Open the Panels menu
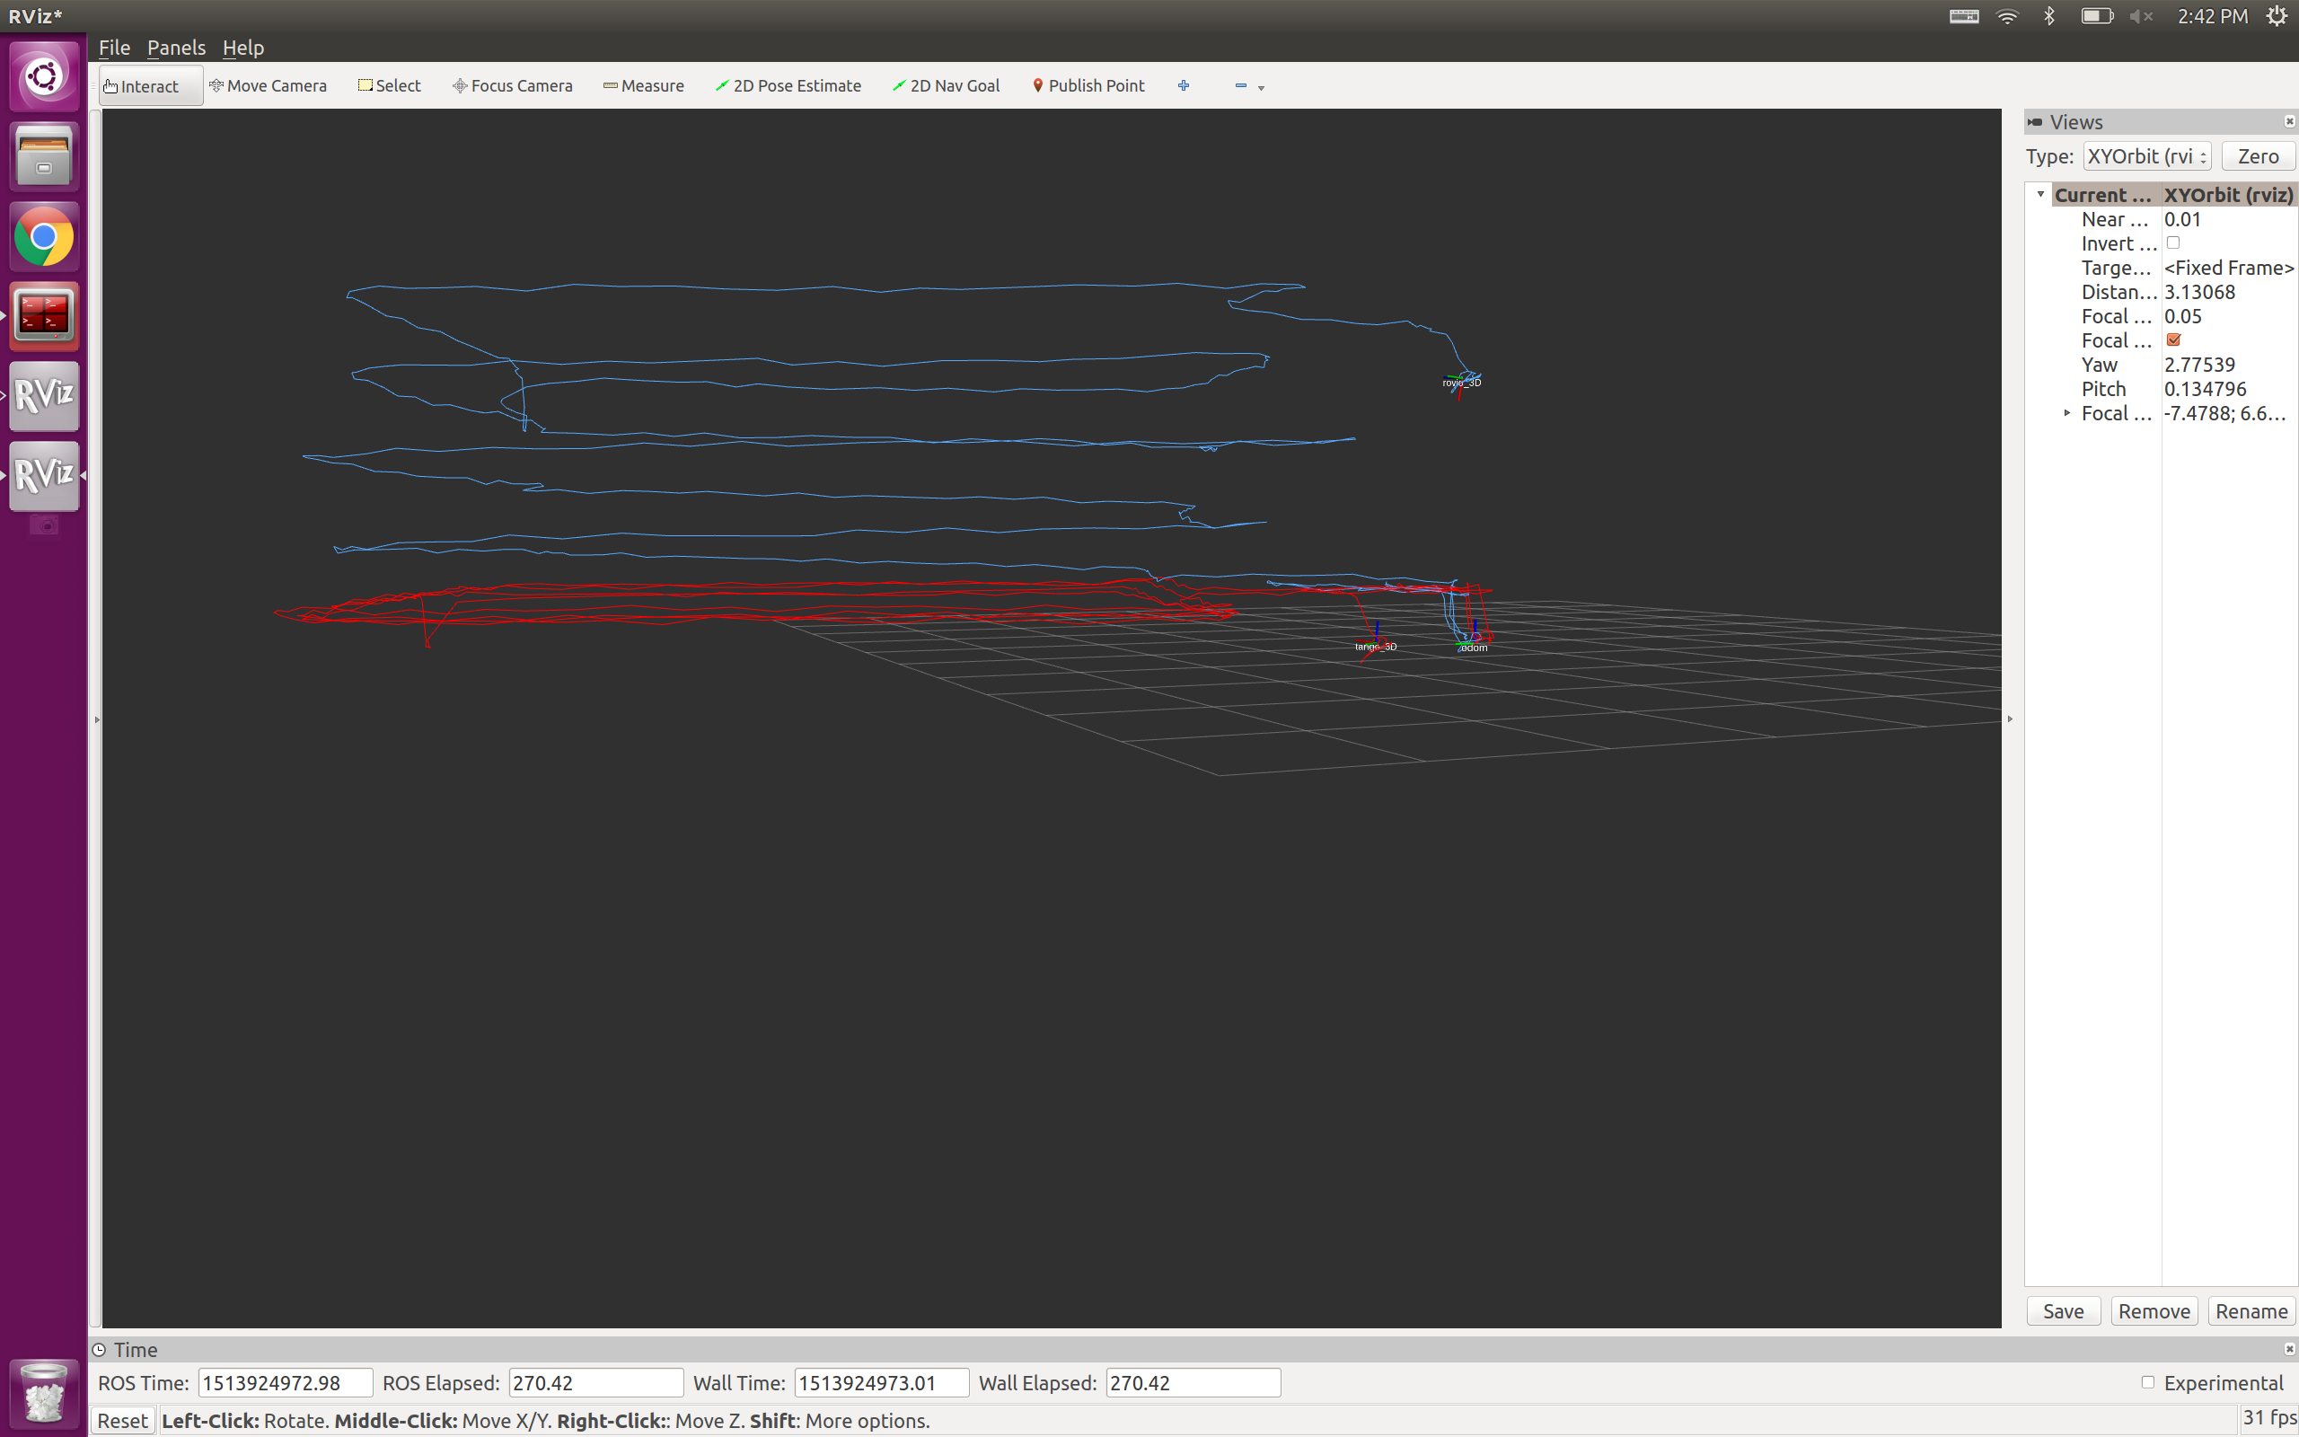The height and width of the screenshot is (1437, 2299). coord(176,48)
